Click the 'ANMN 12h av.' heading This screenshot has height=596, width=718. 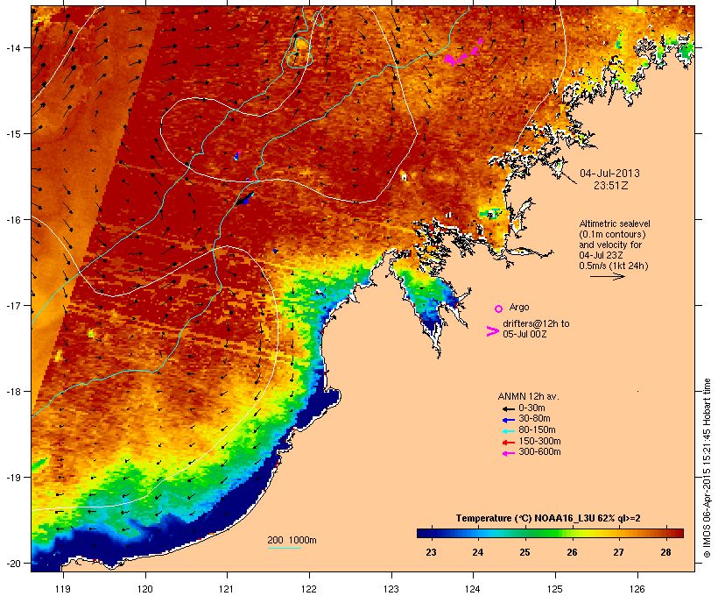point(528,396)
